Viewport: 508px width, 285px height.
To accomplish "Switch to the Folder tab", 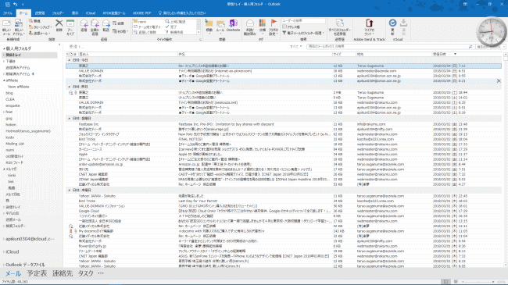I will [x=58, y=13].
